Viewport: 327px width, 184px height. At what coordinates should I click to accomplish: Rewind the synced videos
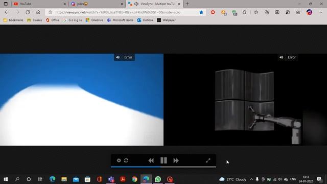point(151,160)
